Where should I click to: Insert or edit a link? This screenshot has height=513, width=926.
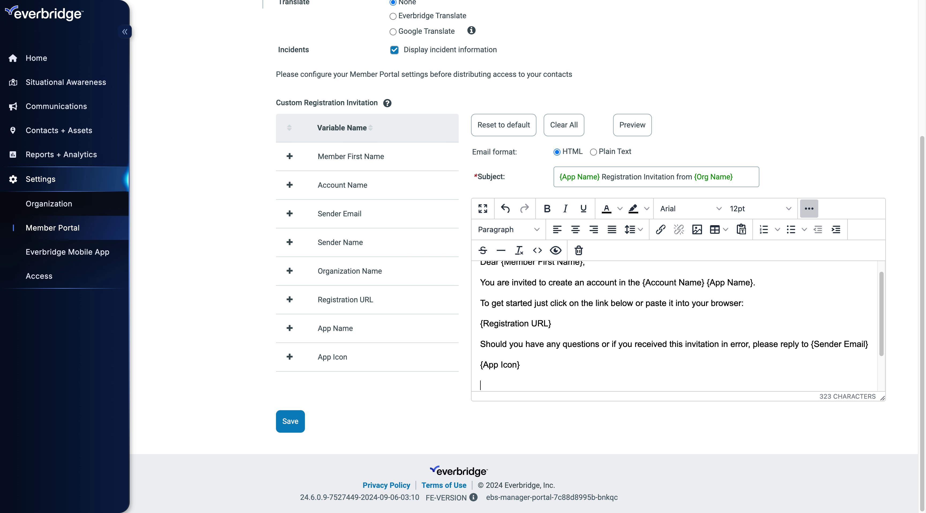[660, 229]
